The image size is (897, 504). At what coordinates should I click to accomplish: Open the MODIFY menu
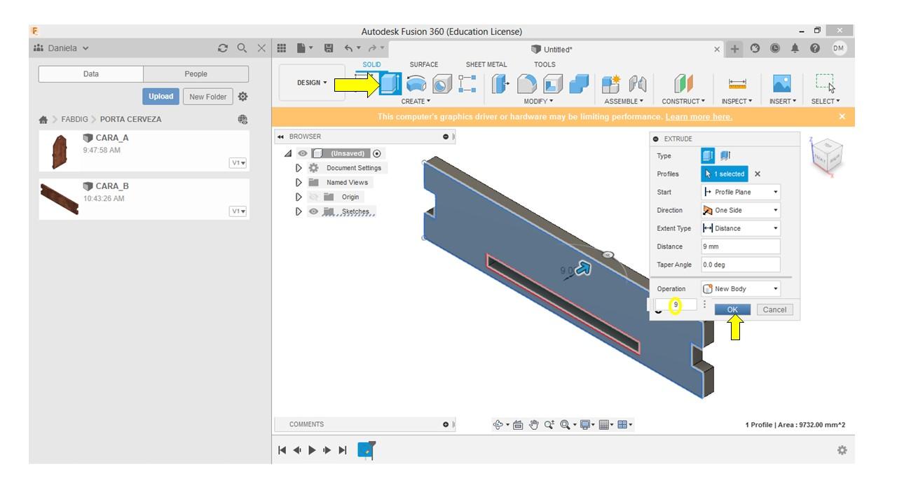539,101
